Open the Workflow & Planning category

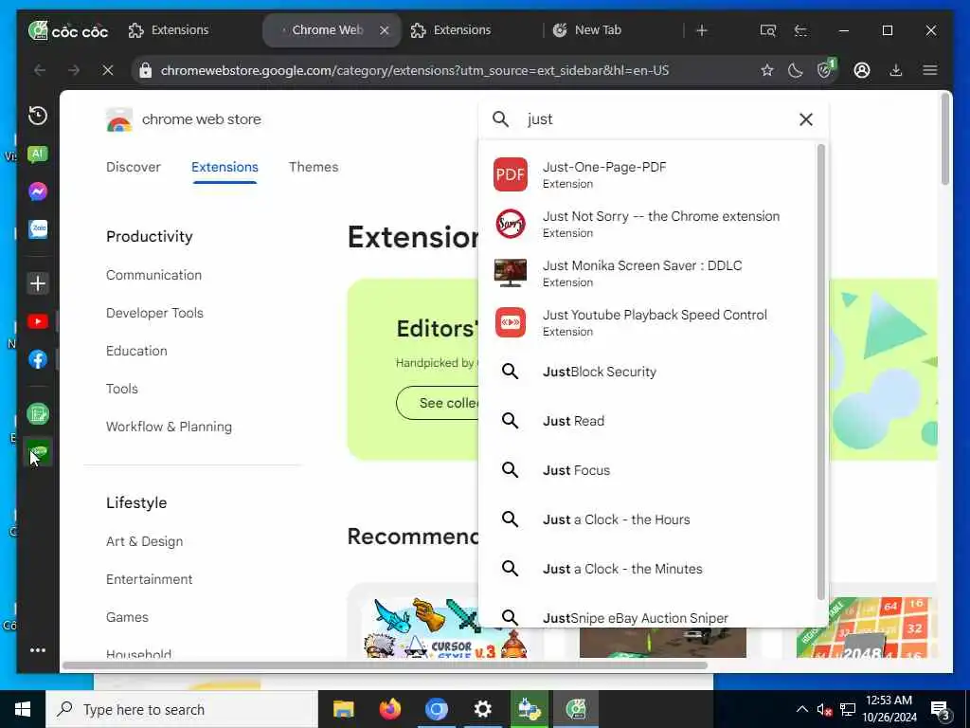click(169, 428)
